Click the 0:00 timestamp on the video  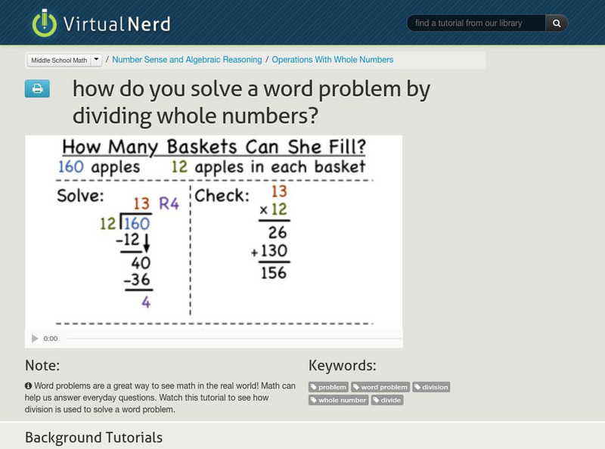[x=50, y=339]
